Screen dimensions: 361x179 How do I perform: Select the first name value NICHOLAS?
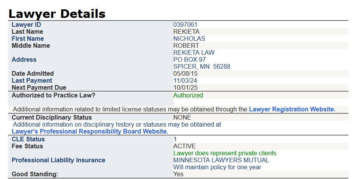point(189,38)
